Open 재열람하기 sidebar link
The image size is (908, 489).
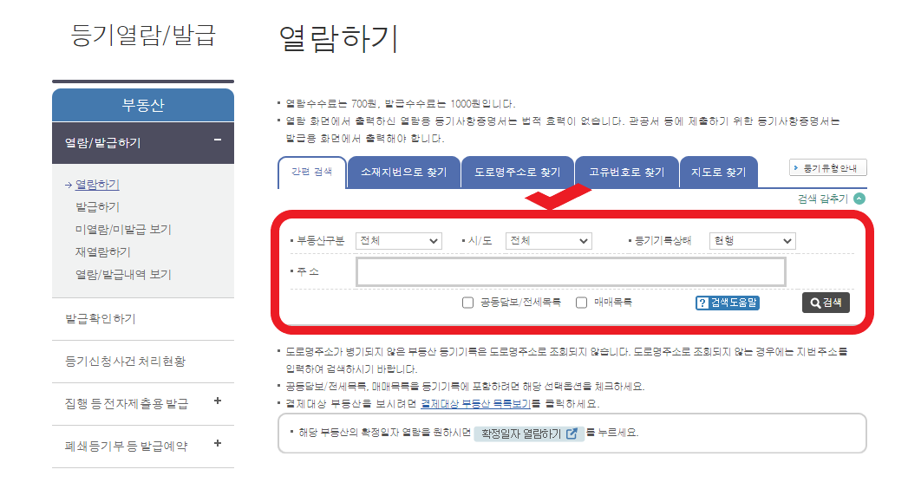pyautogui.click(x=103, y=252)
